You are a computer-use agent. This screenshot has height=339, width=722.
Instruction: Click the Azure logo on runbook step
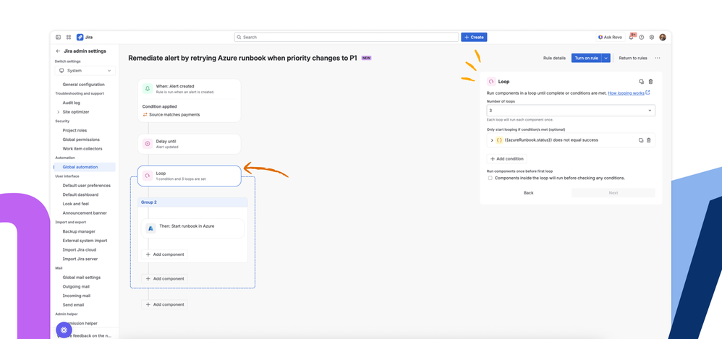pos(150,228)
